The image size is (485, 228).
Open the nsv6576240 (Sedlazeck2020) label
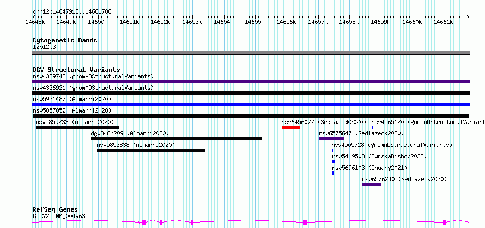point(404,179)
